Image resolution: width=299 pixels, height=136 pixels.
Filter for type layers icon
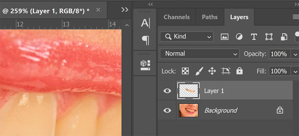[254, 36]
